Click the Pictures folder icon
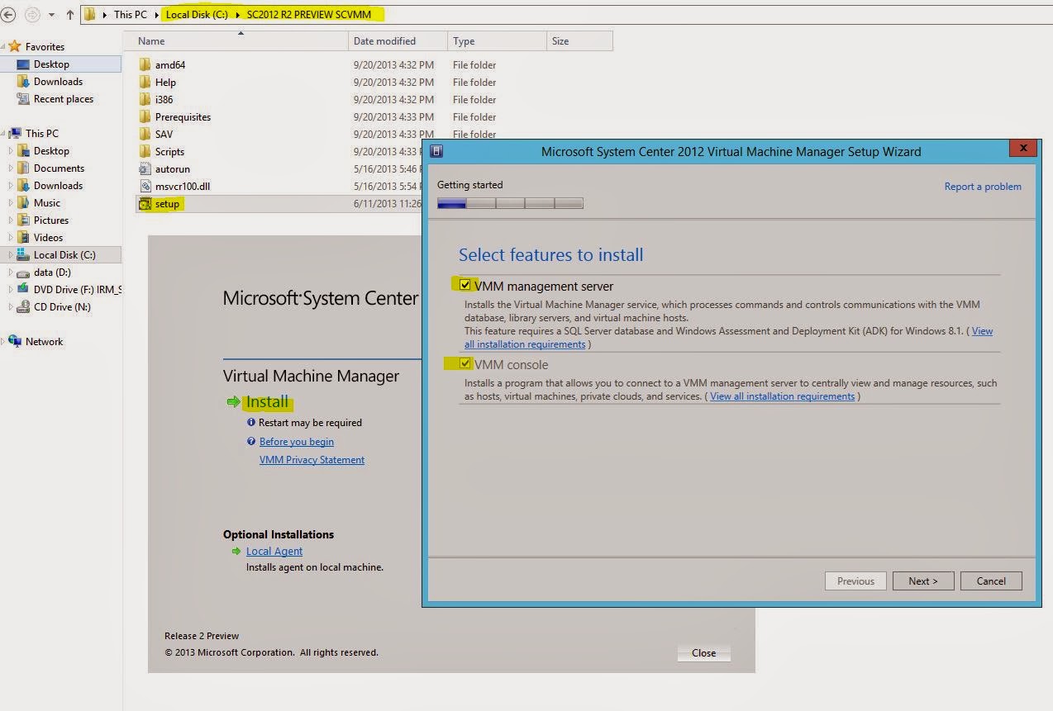The image size is (1053, 711). (x=23, y=220)
